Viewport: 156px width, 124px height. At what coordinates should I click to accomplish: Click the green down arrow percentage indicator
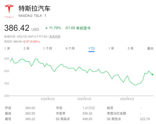[x=53, y=28]
